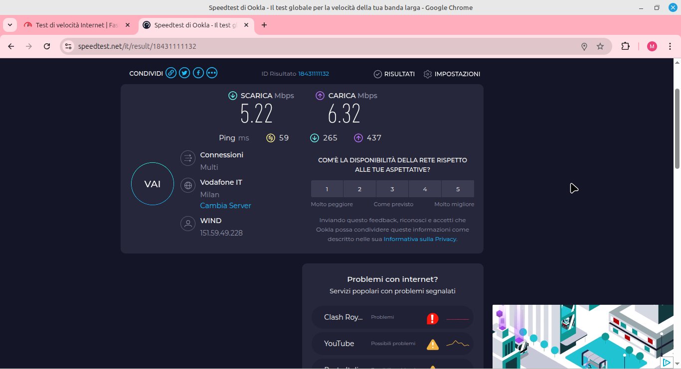Screen dimensions: 681x369
Task: Open more sharing options ellipsis icon
Action: 212,73
